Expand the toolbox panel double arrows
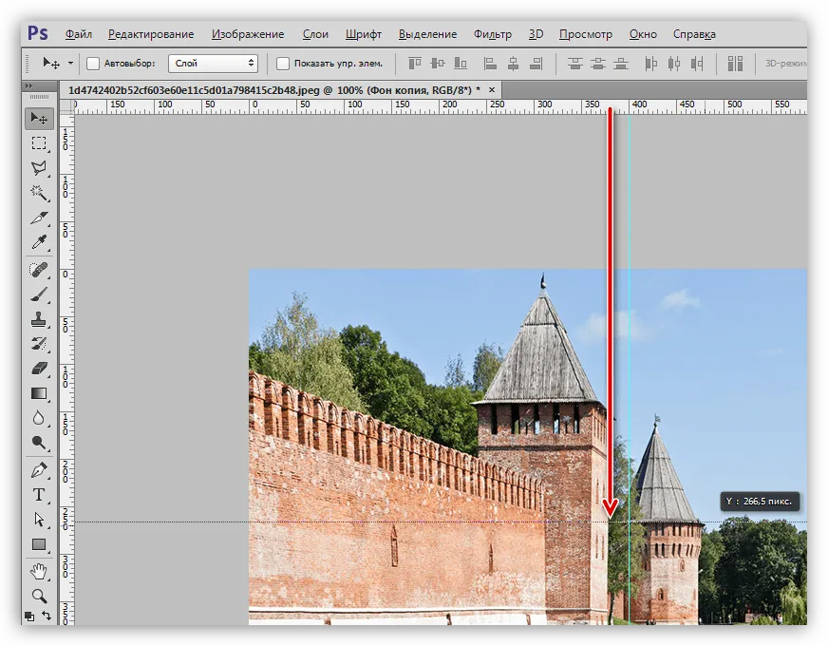Image resolution: width=828 pixels, height=646 pixels. (28, 86)
